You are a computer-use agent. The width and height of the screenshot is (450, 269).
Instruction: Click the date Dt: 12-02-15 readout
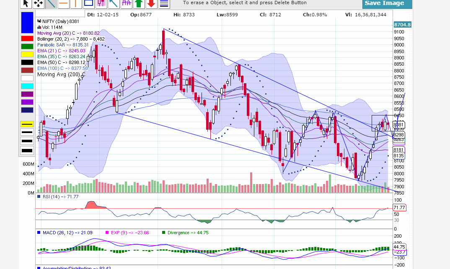click(103, 15)
